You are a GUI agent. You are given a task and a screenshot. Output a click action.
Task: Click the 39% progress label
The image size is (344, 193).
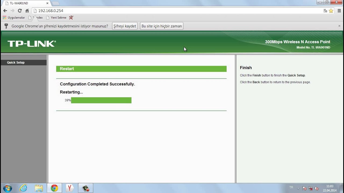click(68, 100)
